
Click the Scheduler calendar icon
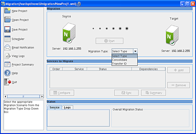[7, 39]
